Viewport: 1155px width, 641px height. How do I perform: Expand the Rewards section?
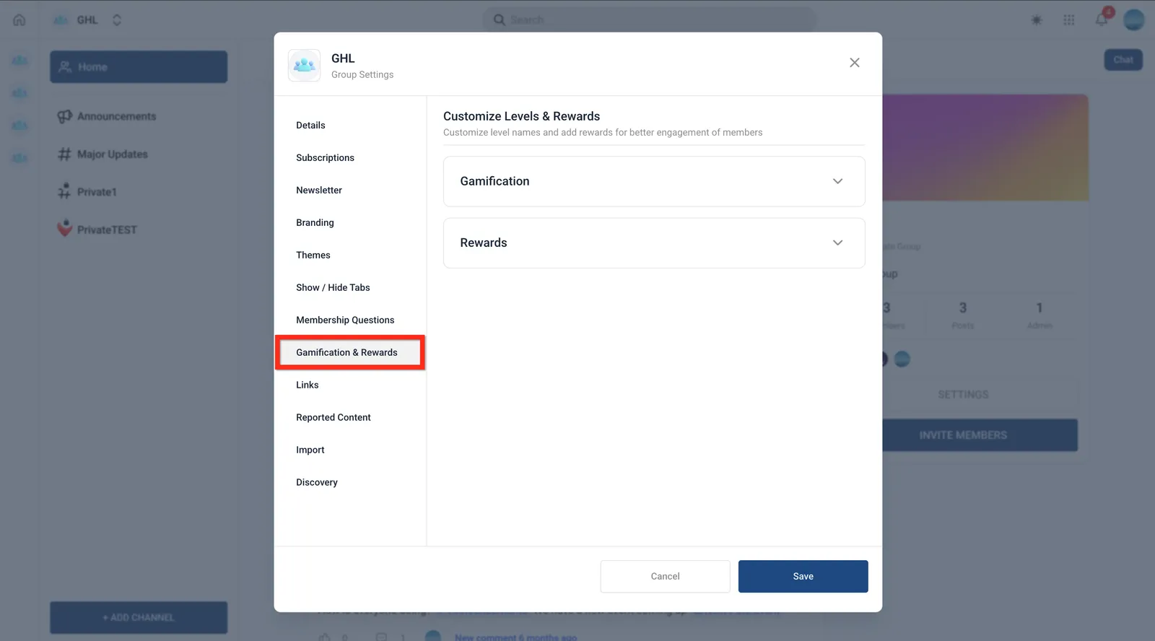654,243
